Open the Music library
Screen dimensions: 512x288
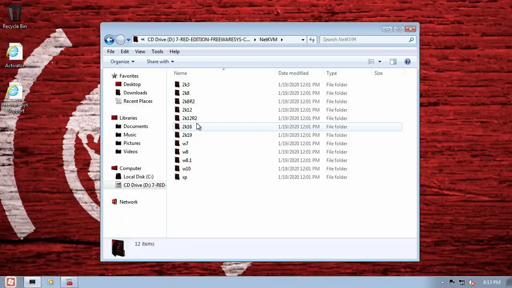click(130, 135)
